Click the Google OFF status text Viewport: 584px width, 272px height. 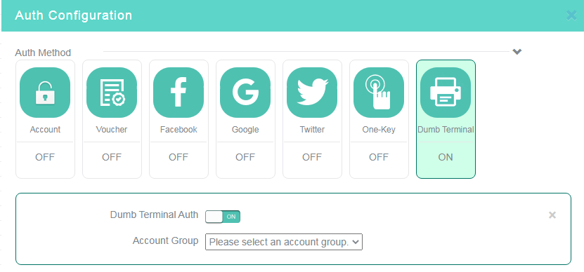click(x=245, y=157)
